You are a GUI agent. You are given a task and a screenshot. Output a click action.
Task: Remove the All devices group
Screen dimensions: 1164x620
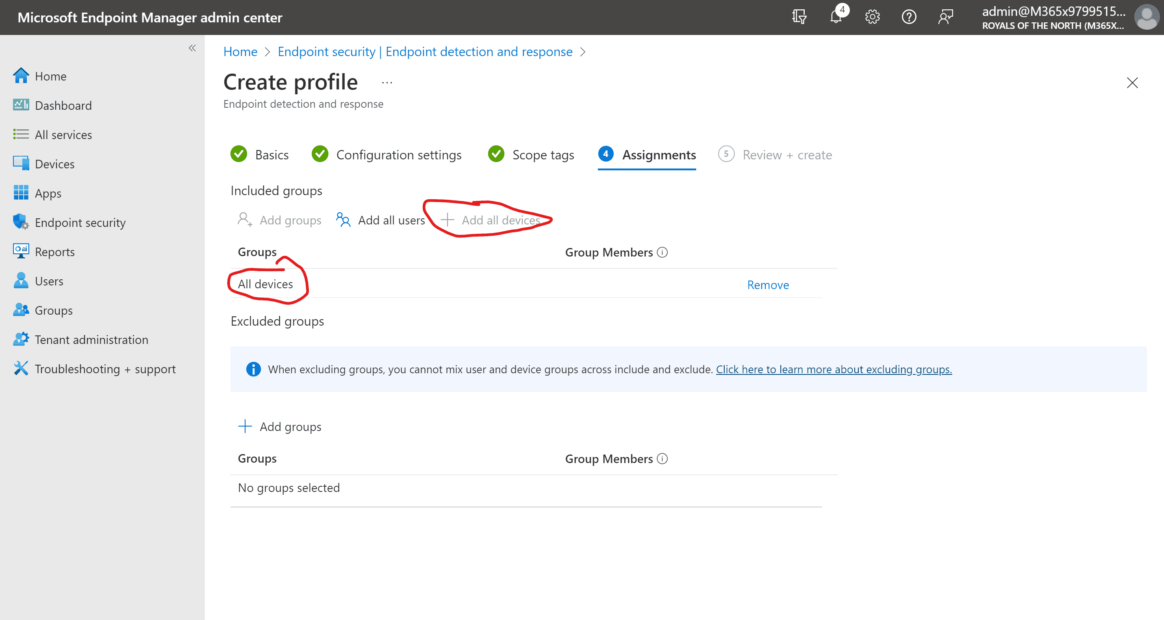point(767,285)
